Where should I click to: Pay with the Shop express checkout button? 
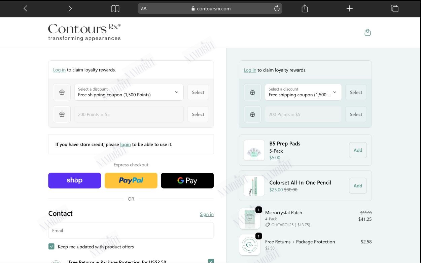(x=74, y=180)
